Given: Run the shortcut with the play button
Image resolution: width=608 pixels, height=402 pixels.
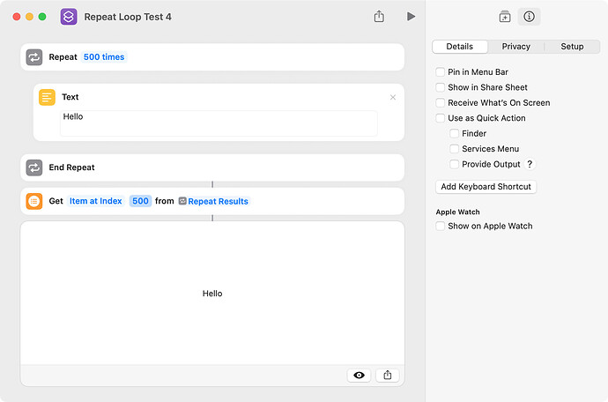Looking at the screenshot, I should click(411, 17).
